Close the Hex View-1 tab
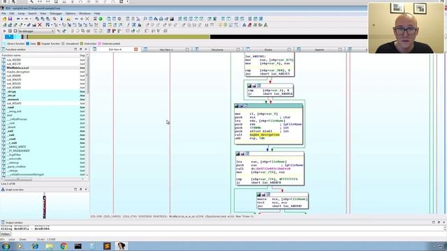Screen dimensions: 447x251 pyautogui.click(x=187, y=50)
